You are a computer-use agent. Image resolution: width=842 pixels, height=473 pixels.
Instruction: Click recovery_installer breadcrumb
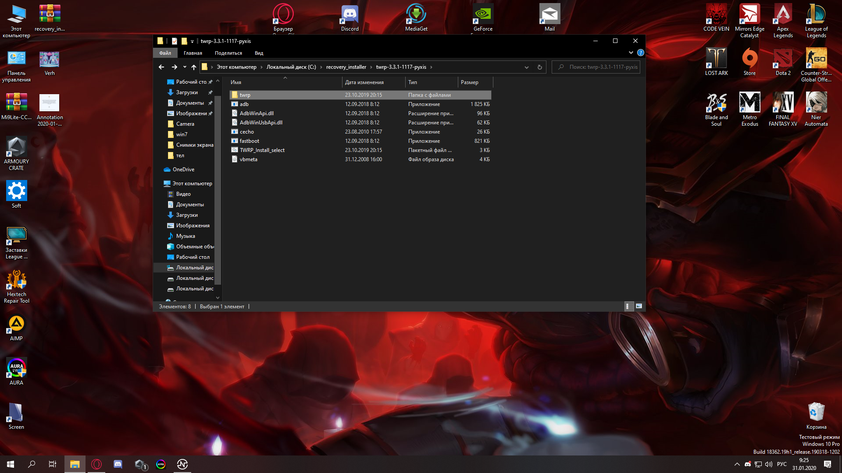coord(346,67)
